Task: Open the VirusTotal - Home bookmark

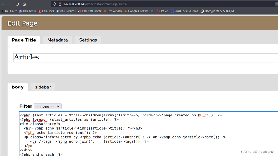Action: pos(184,11)
